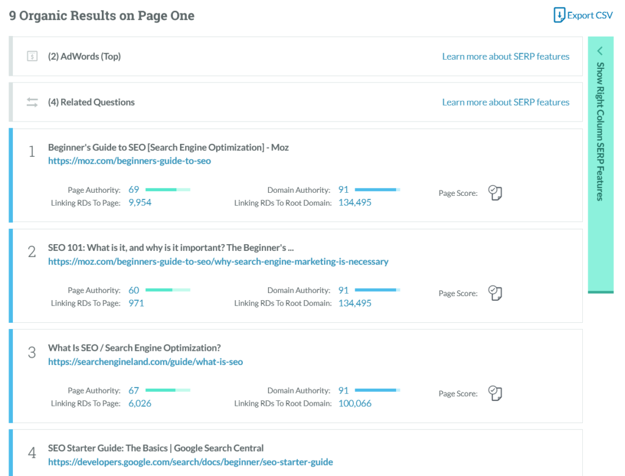Open moz.com/beginners-guide-to-seo URL
Viewport: 625px width, 476px height.
point(129,160)
